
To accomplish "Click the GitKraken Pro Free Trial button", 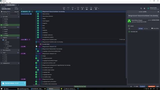I will click(80, 86).
